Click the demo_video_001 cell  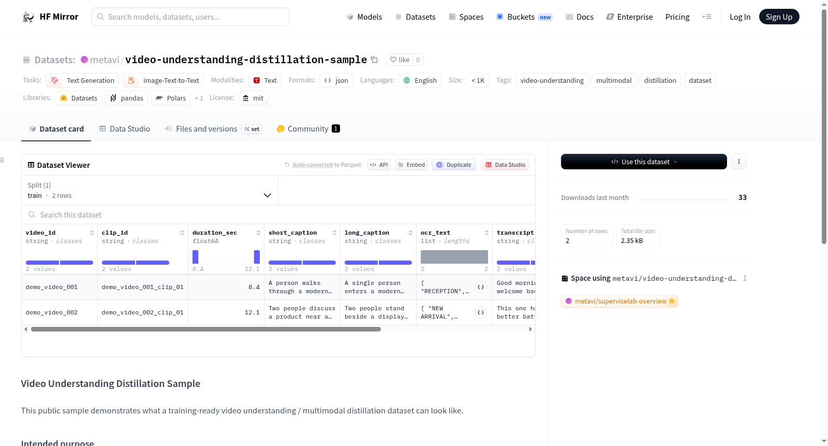point(60,287)
